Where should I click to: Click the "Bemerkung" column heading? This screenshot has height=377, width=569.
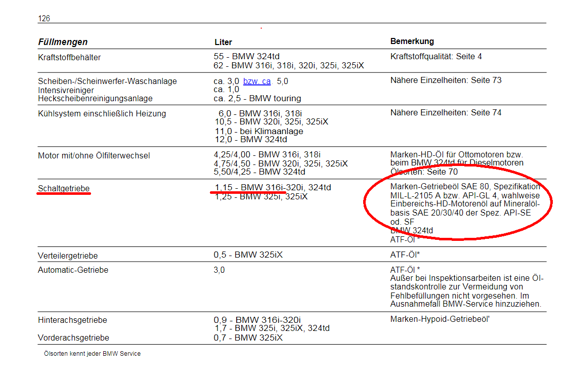pos(412,41)
